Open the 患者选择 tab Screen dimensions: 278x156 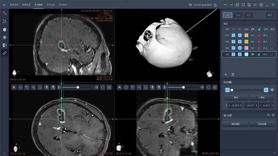[14, 5]
